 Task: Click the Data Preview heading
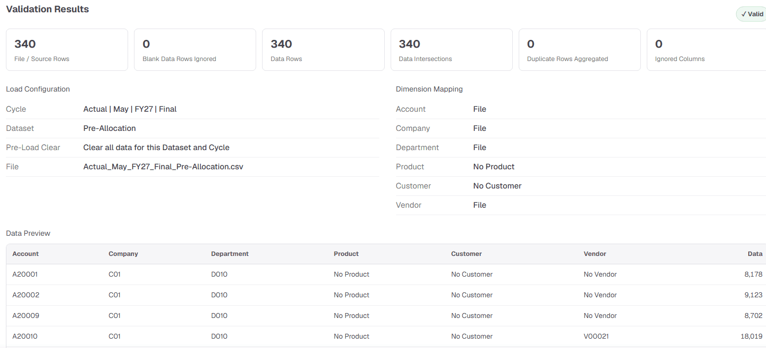coord(28,233)
